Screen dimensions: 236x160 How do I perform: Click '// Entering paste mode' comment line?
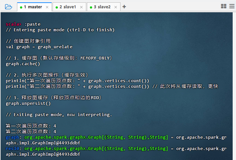60,30
